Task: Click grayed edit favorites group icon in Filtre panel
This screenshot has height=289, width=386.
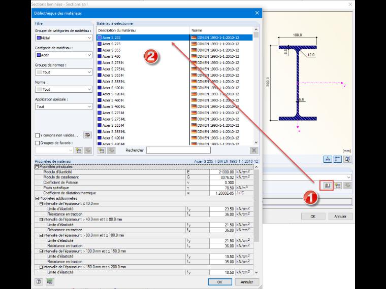Action: [x=88, y=151]
